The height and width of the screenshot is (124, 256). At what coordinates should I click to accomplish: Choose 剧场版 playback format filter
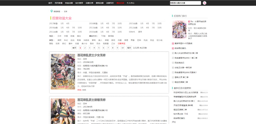pyautogui.click(x=111, y=36)
